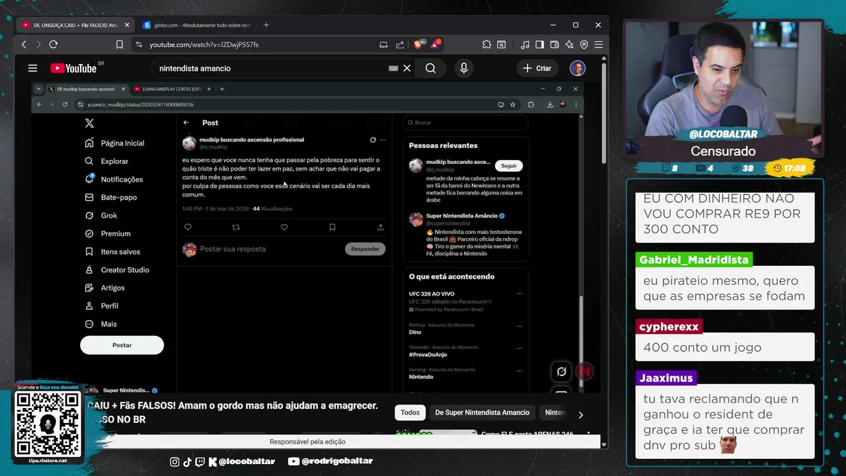Open the YouTube hamburger guide menu

click(x=32, y=68)
